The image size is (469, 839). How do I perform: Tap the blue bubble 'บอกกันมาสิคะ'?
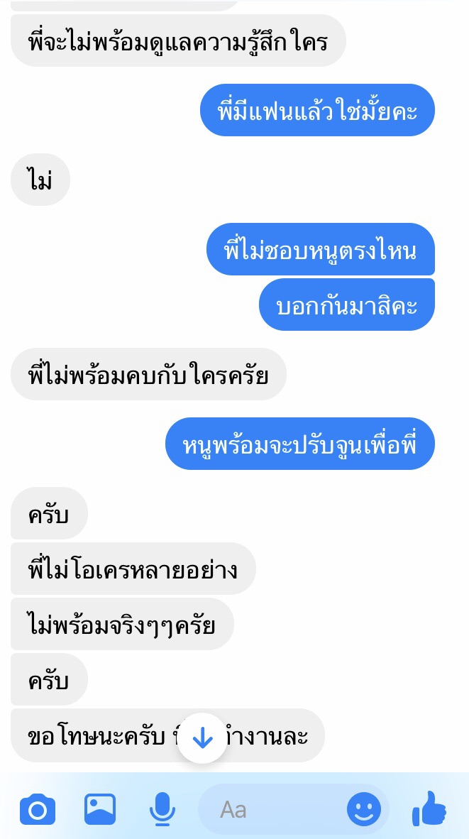click(347, 305)
